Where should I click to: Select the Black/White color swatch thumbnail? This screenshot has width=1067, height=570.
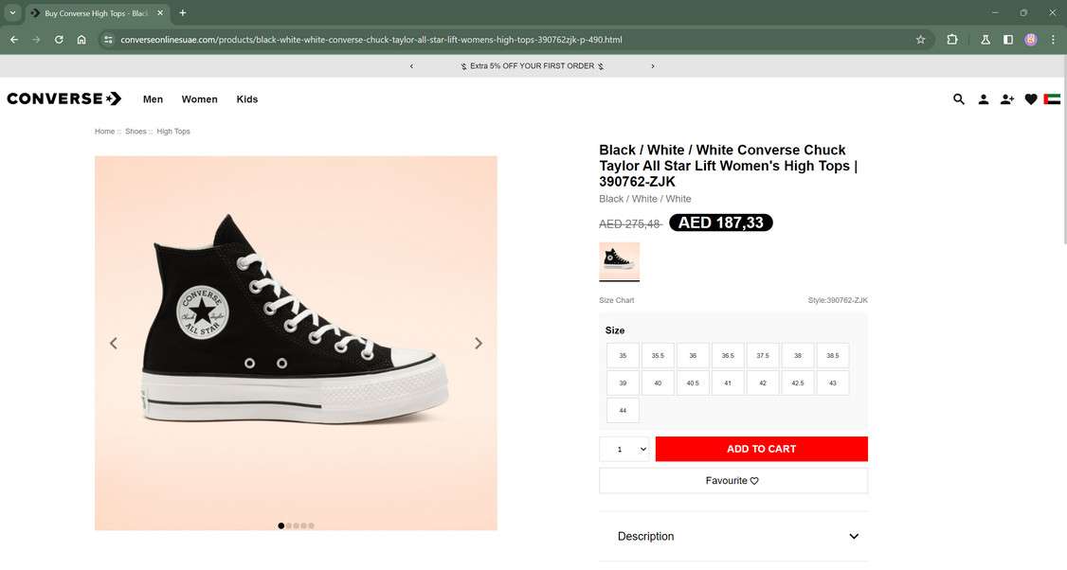click(619, 260)
